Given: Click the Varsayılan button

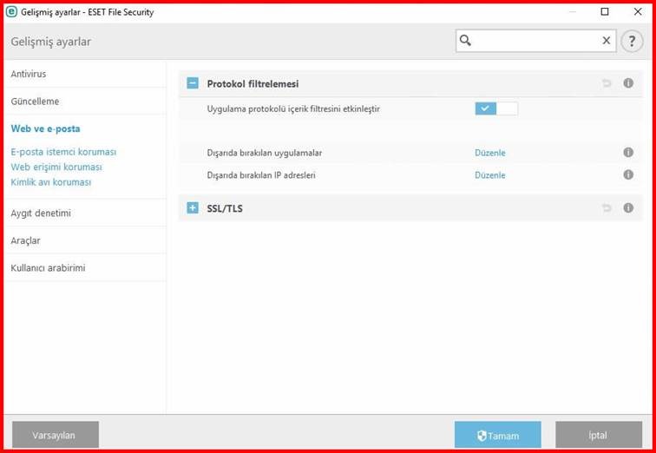Looking at the screenshot, I should pos(56,435).
